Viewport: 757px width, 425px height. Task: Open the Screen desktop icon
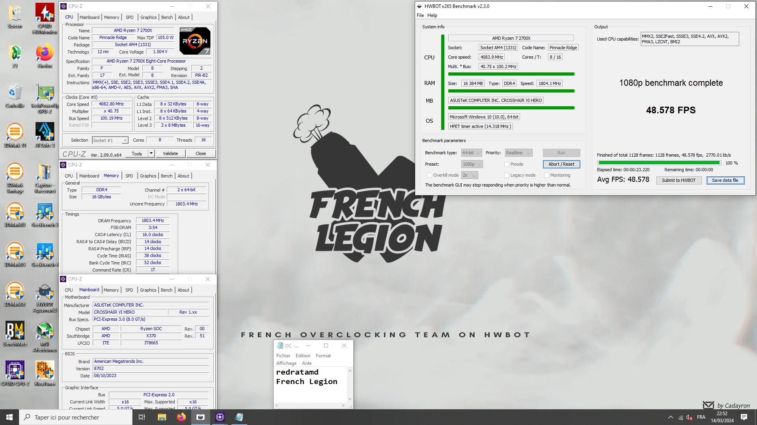pos(15,16)
